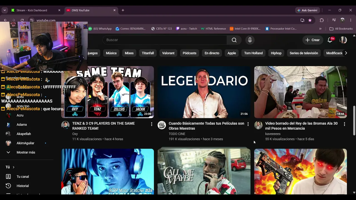
Task: Open the YouTube account avatar menu
Action: (343, 40)
